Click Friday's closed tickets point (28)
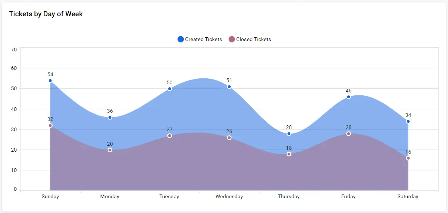Screen dimensions: 448x213 point(348,134)
